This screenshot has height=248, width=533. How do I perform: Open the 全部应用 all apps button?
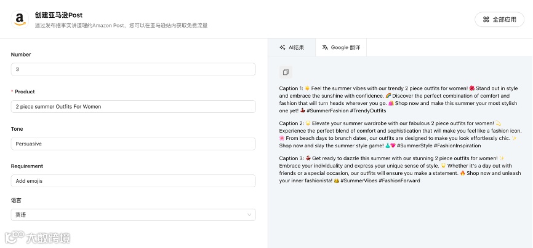coord(499,20)
